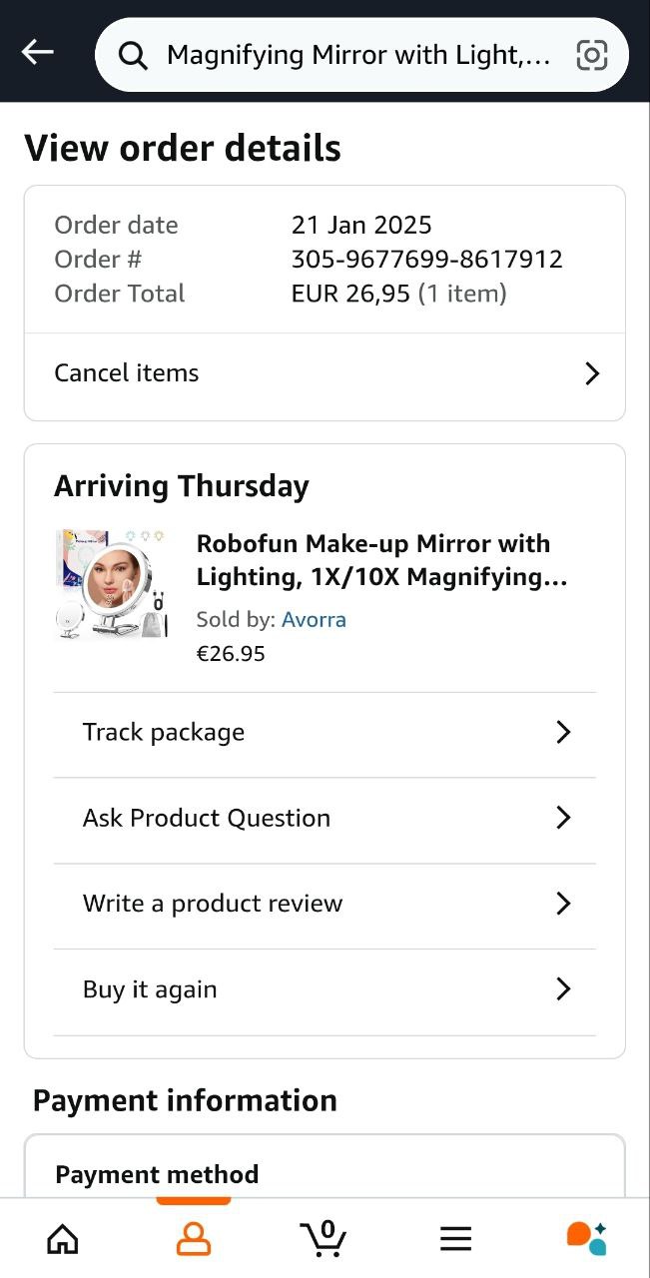The height and width of the screenshot is (1278, 650).
Task: Tap the Cancel items label
Action: click(x=127, y=373)
